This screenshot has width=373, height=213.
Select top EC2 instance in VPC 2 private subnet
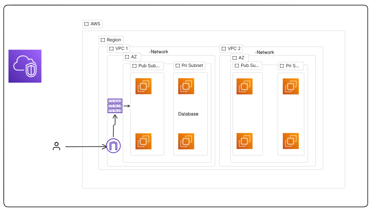click(291, 86)
